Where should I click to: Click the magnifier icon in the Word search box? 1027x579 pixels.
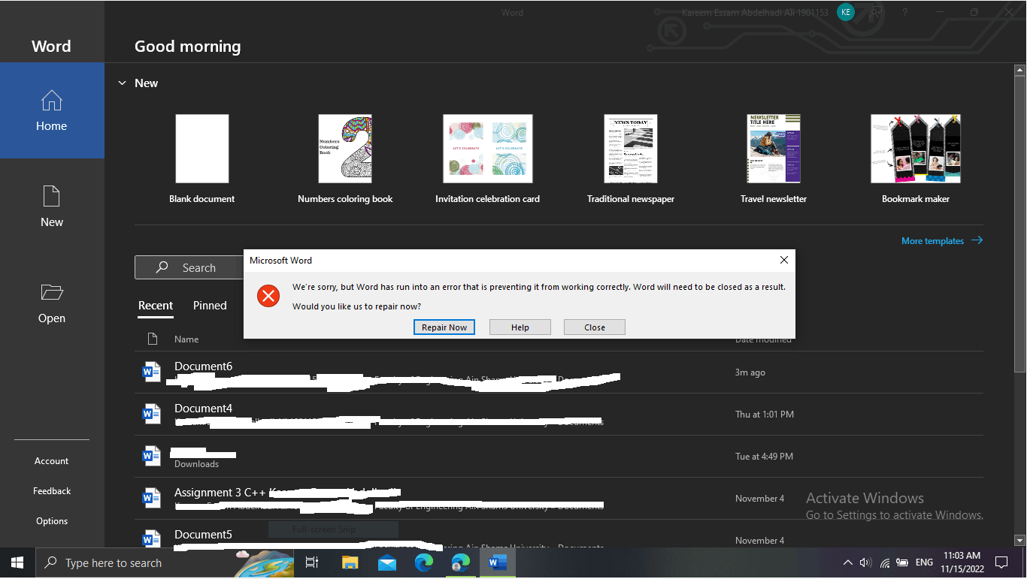click(x=162, y=267)
